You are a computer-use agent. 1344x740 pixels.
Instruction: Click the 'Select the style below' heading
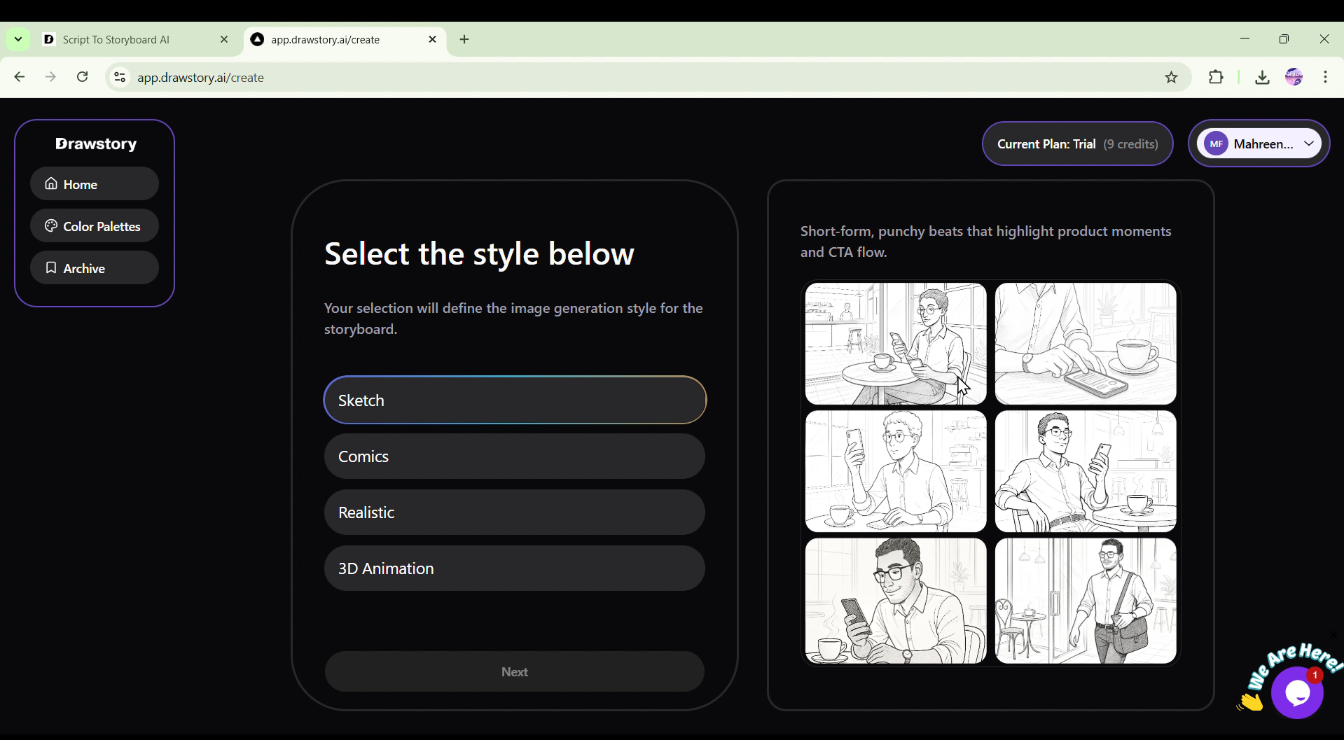[x=479, y=253]
